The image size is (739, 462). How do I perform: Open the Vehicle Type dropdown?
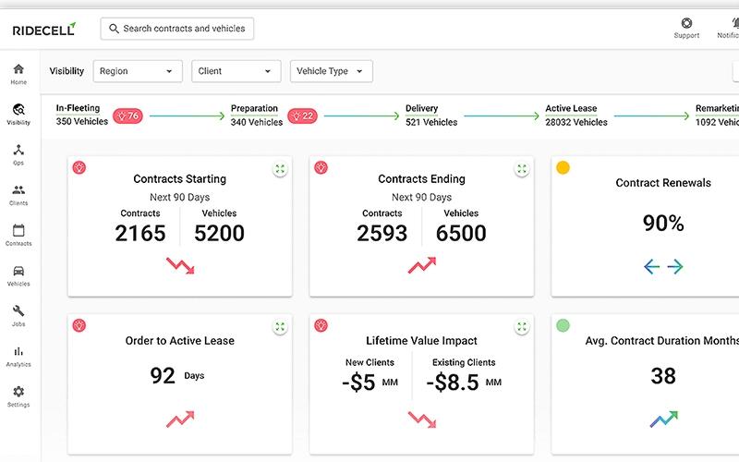click(x=332, y=71)
